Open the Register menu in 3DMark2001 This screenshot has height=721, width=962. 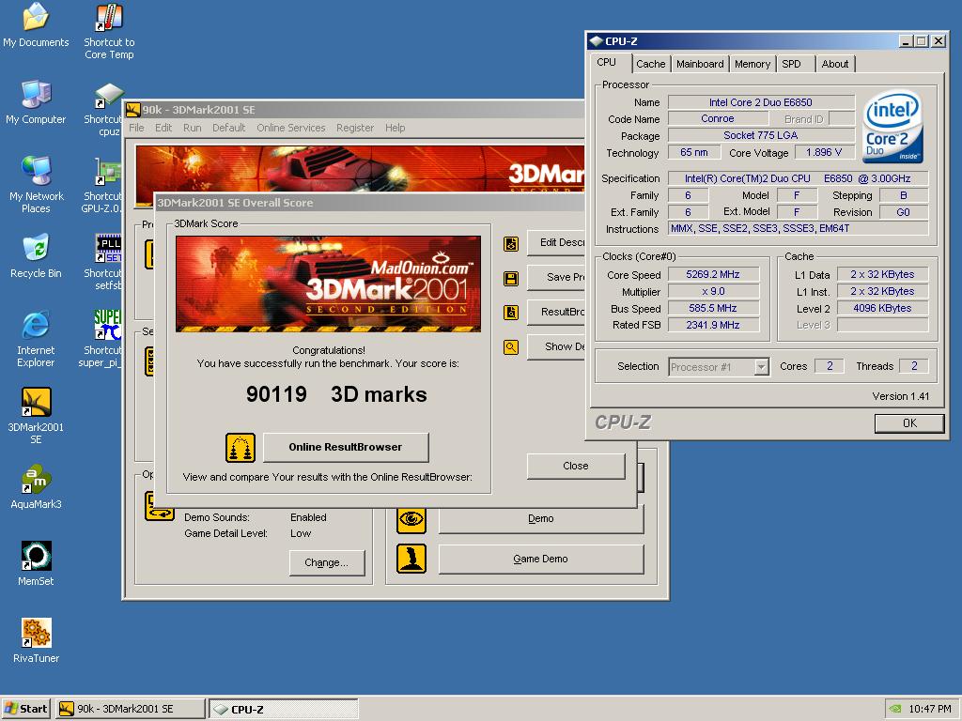(x=355, y=128)
